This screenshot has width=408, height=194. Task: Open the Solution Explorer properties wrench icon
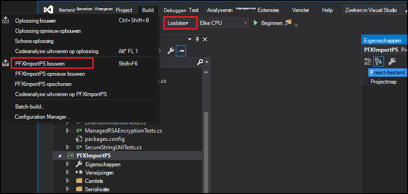pyautogui.click(x=170, y=51)
